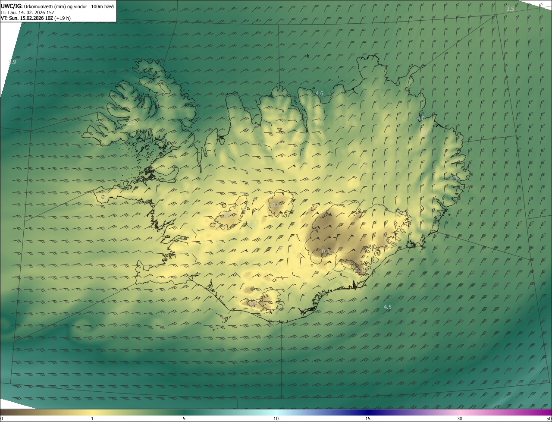552x422 pixels.
Task: Click the 1 tick label of the color scale
Action: (x=92, y=419)
